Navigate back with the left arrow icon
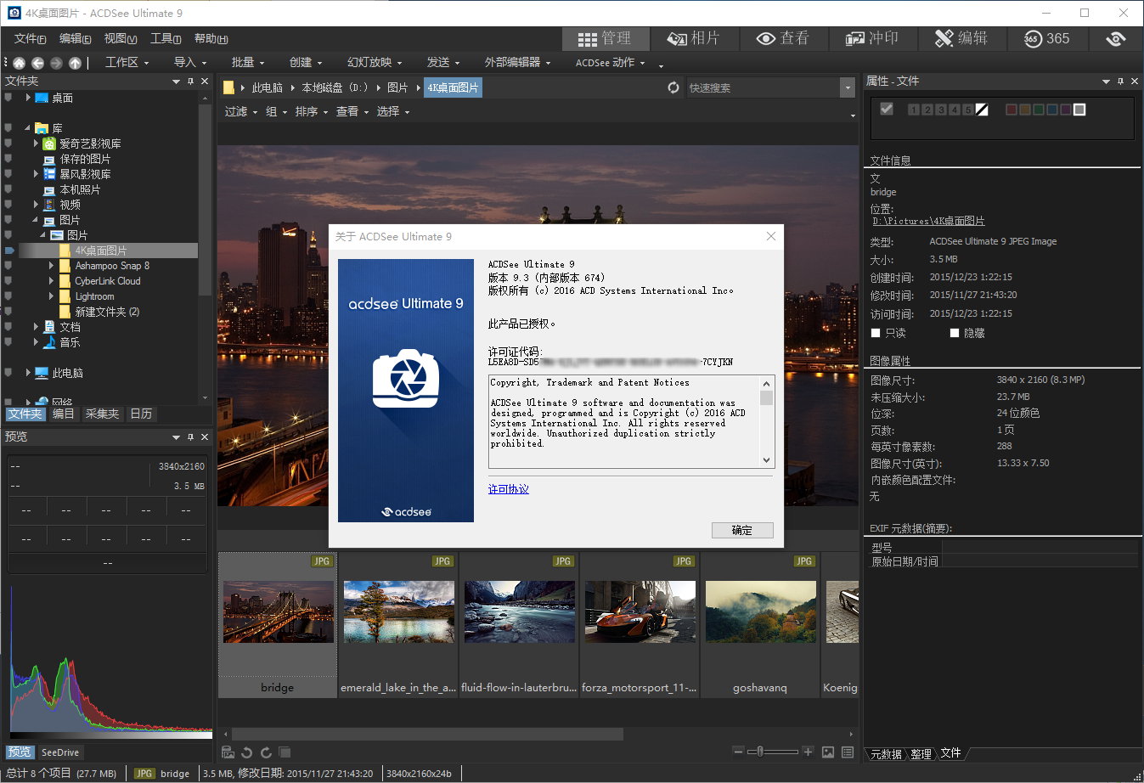The width and height of the screenshot is (1144, 783). pyautogui.click(x=37, y=63)
